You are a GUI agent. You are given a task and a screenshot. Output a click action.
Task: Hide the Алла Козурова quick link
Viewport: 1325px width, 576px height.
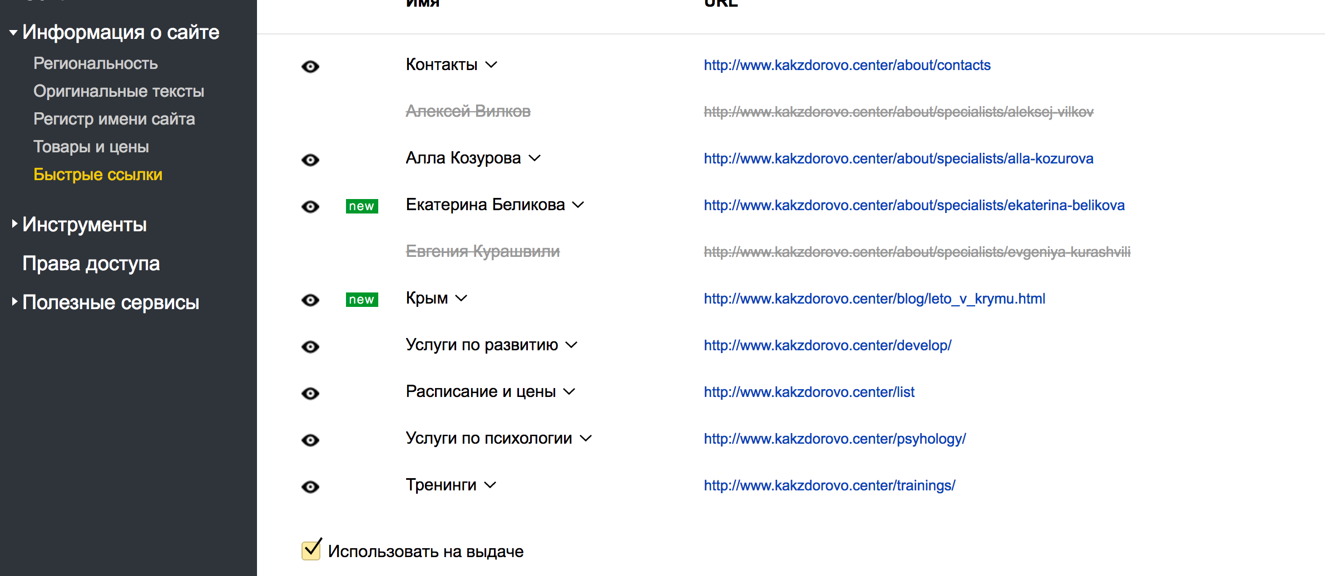pos(310,160)
